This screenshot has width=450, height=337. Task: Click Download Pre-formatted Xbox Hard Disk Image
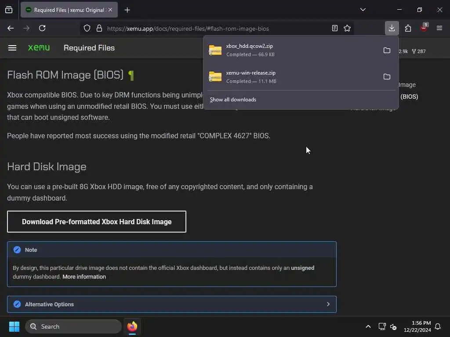point(97,222)
